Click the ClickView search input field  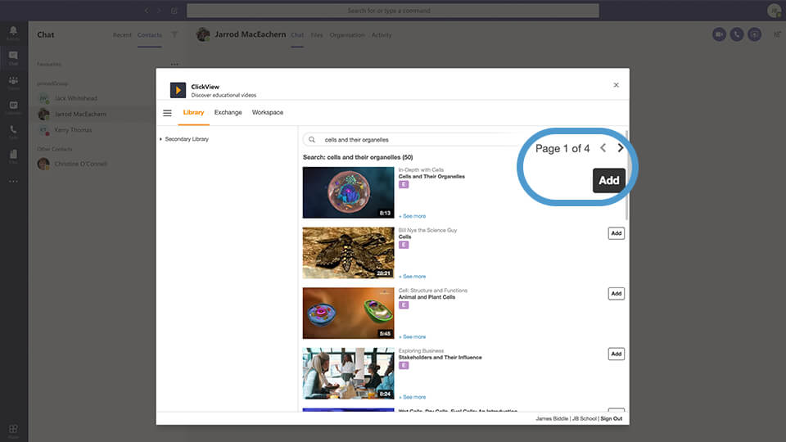click(418, 140)
